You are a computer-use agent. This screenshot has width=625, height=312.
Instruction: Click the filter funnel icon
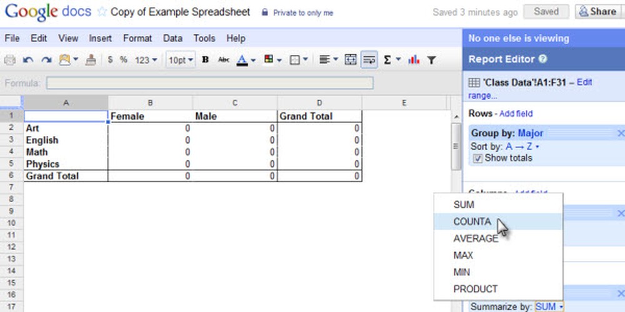tap(431, 60)
